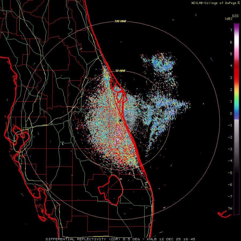Click the DZD legend title
241x241 pixels.
click(x=235, y=16)
